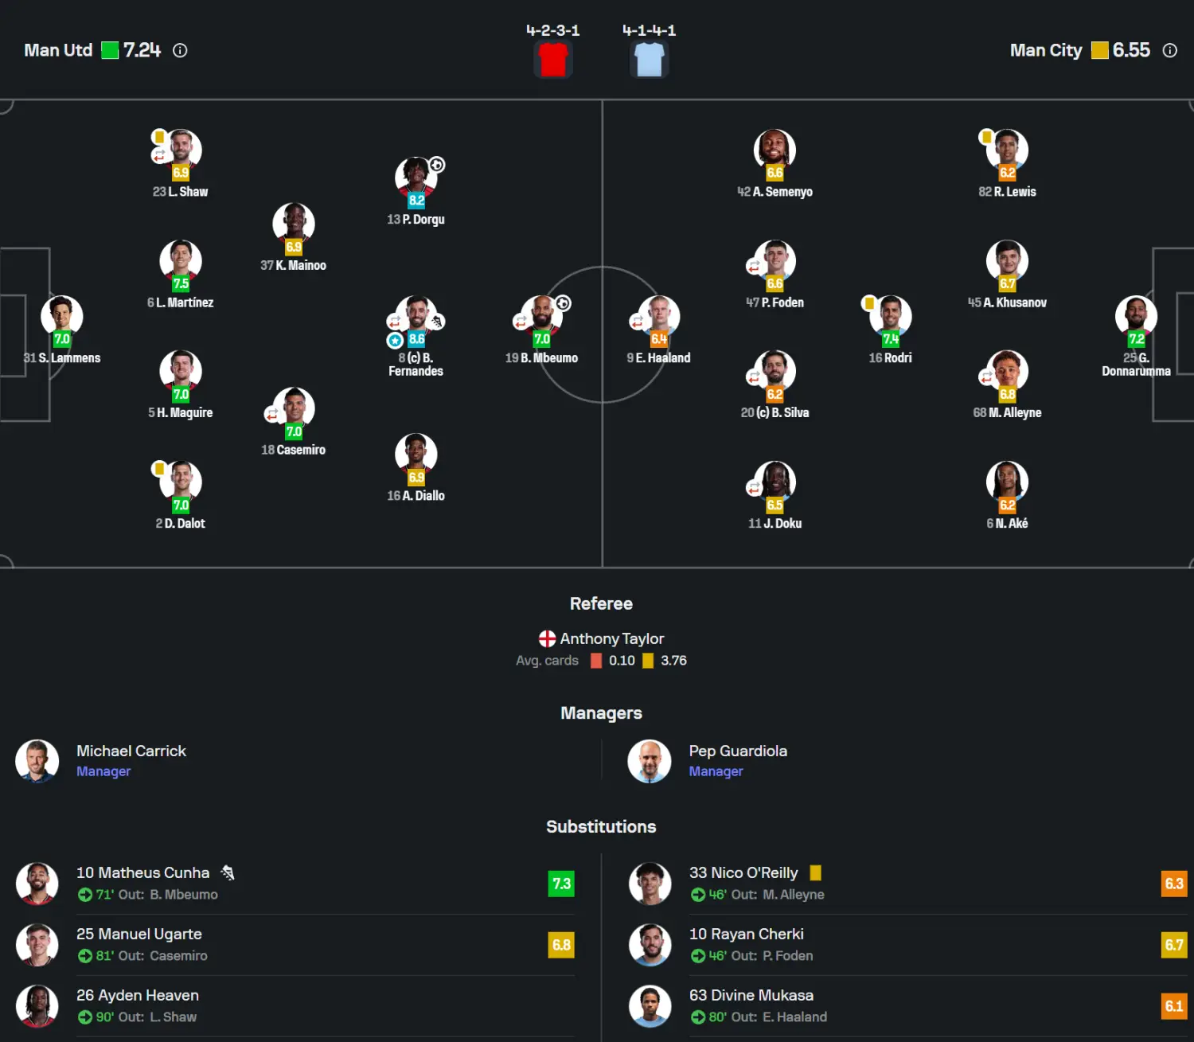Click Rayan Cherki's substitute photo

[x=650, y=945]
